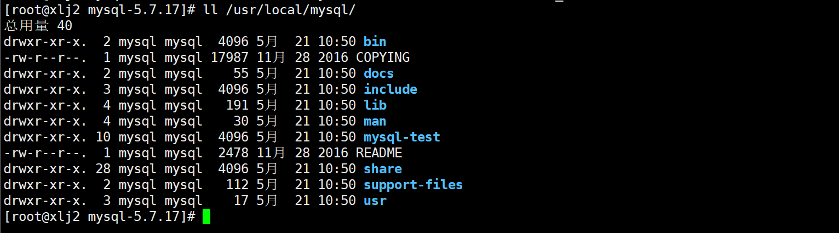The image size is (839, 233).
Task: Select the mysql-test directory name
Action: (402, 137)
